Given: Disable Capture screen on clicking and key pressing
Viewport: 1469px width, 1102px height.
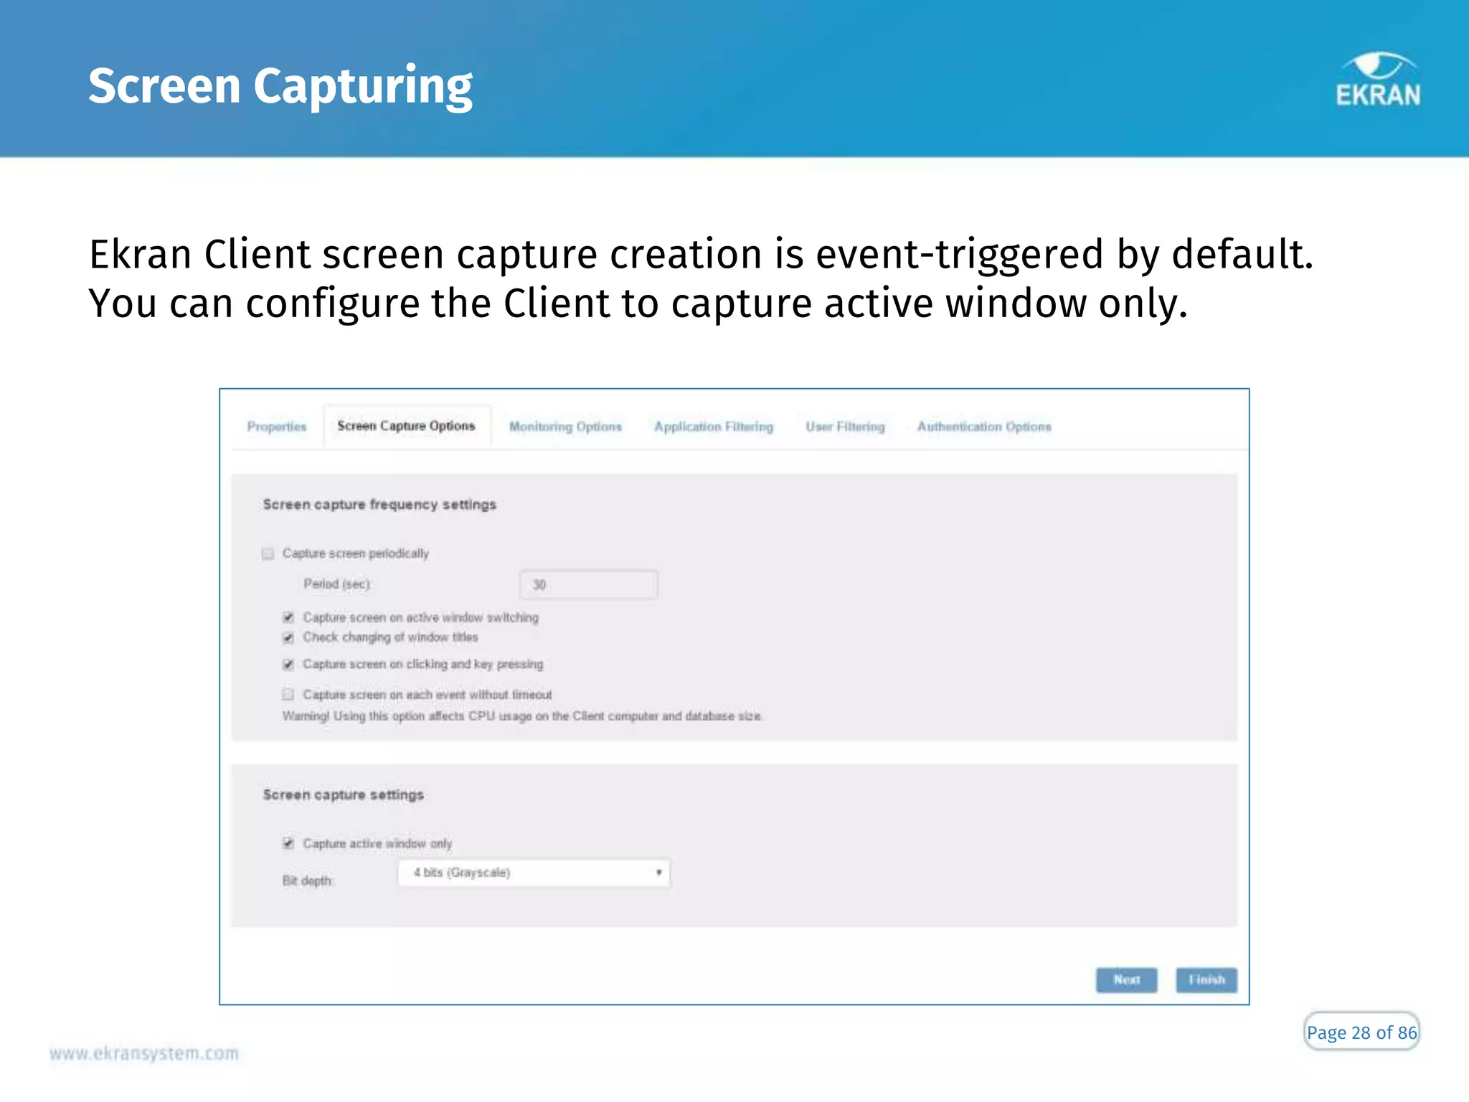Looking at the screenshot, I should [288, 665].
